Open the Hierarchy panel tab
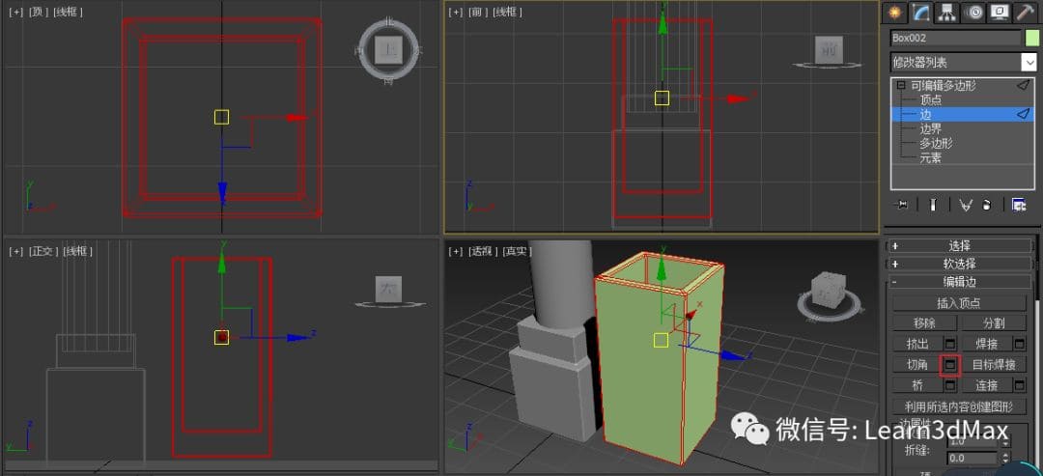Image resolution: width=1043 pixels, height=476 pixels. 945,12
